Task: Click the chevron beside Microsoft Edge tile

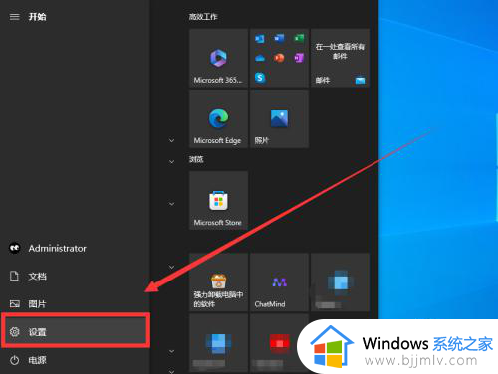Action: [x=171, y=140]
